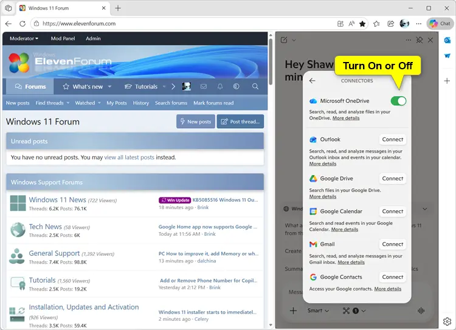Toggle forum dark/light style icon

pos(236,86)
